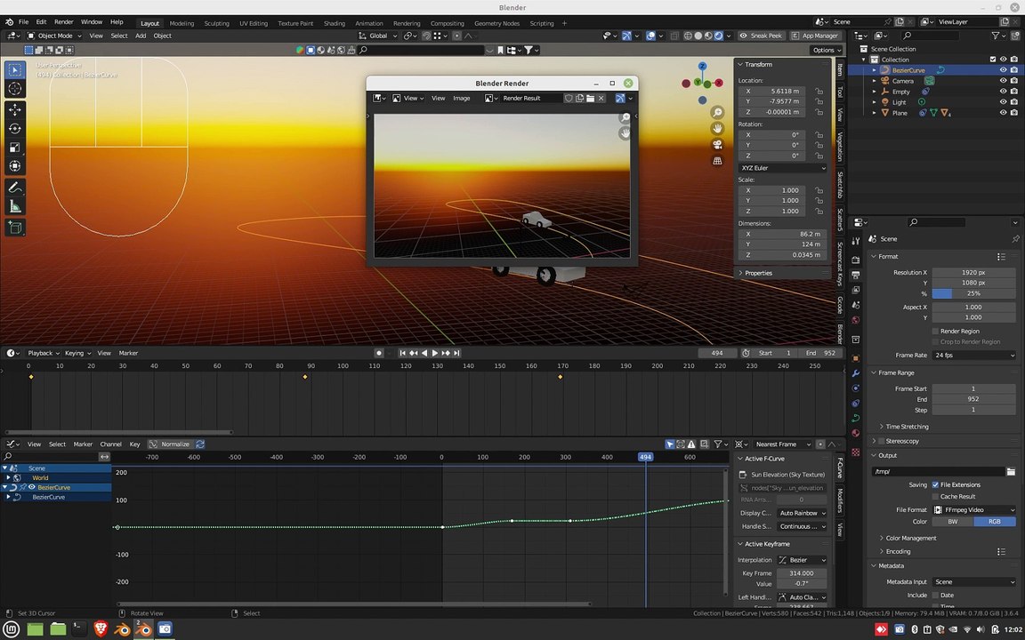Open the Interpolation Bezier dropdown
The height and width of the screenshot is (640, 1025).
coord(802,560)
